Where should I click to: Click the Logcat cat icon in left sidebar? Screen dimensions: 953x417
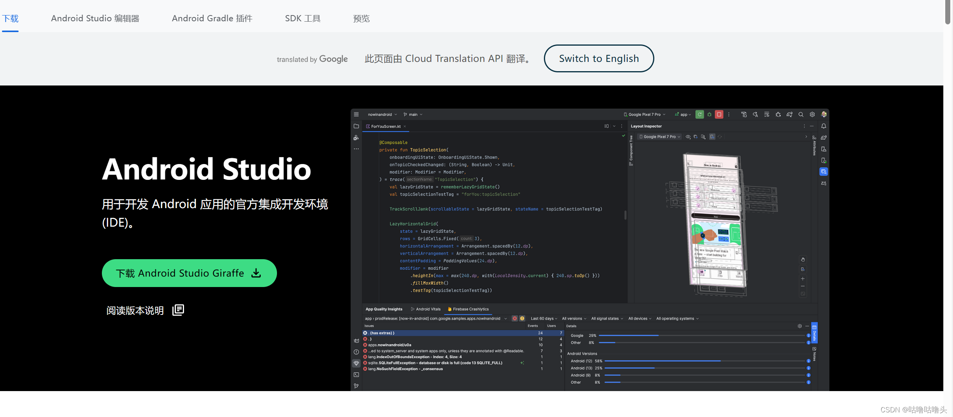click(356, 341)
